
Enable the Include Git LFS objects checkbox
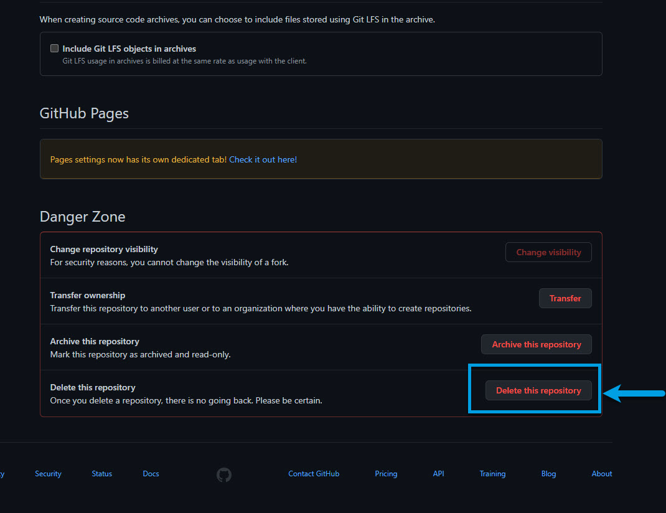click(55, 49)
